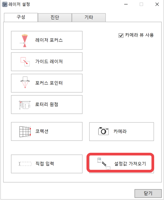The image size is (164, 200).
Task: Click the app icon in title bar
Action: click(5, 4)
